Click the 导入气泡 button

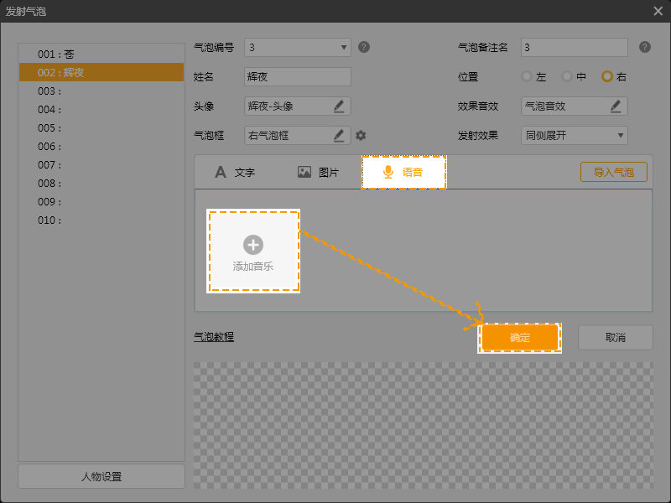click(x=613, y=172)
